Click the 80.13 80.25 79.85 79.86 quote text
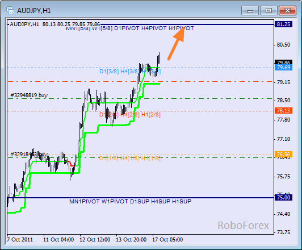The width and height of the screenshot is (302, 250). point(71,24)
